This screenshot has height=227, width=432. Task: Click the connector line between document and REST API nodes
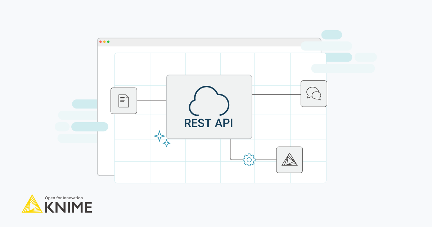click(x=151, y=101)
